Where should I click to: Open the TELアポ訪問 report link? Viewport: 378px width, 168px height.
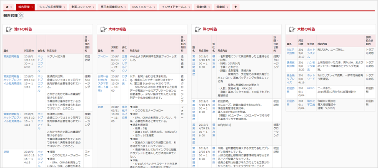pyautogui.click(x=290, y=51)
